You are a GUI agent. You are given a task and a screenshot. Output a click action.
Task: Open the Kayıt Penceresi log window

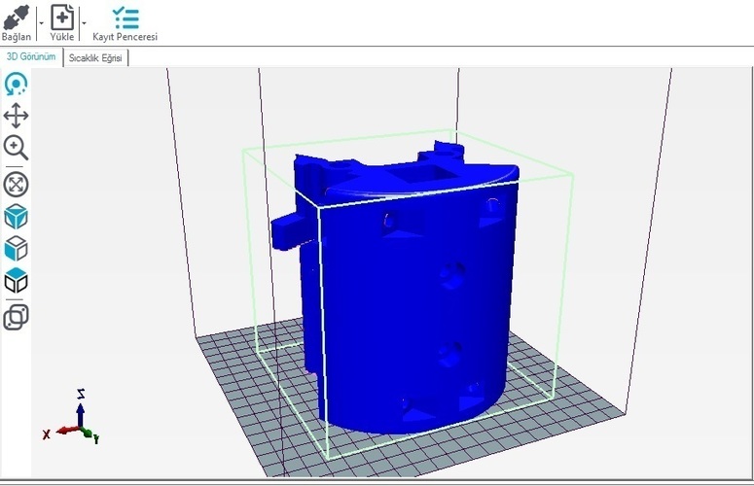(x=126, y=23)
